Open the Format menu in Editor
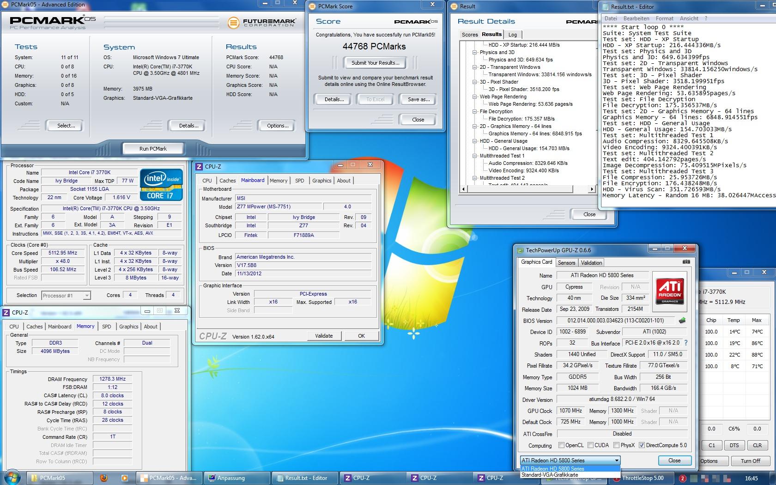Screen dimensions: 776x485 (664, 18)
